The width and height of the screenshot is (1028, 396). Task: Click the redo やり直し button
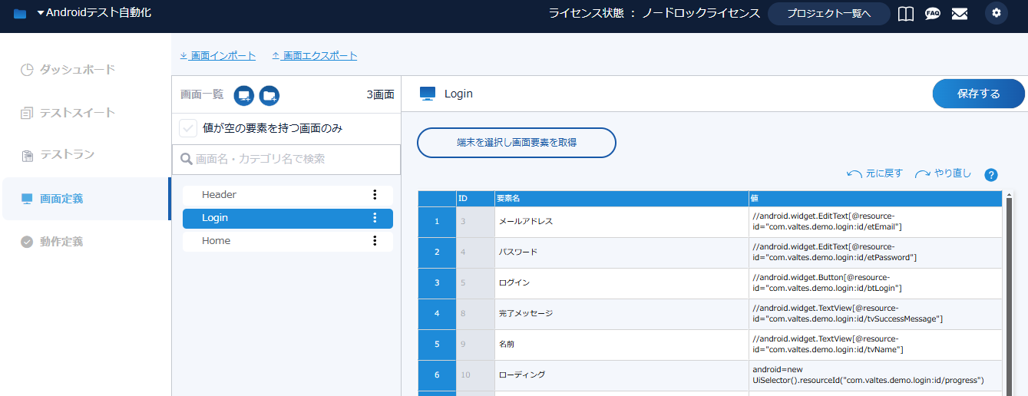click(944, 174)
